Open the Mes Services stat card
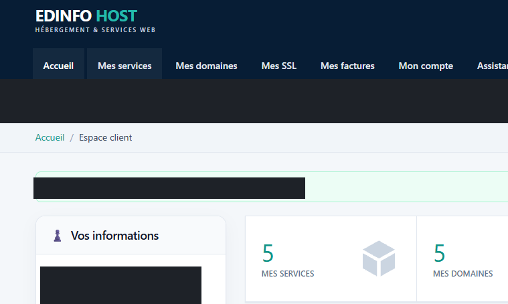Screen dimensions: 508x304 (x=331, y=259)
